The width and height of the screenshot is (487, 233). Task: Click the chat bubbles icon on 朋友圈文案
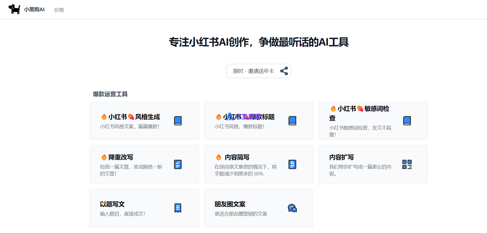[292, 208]
